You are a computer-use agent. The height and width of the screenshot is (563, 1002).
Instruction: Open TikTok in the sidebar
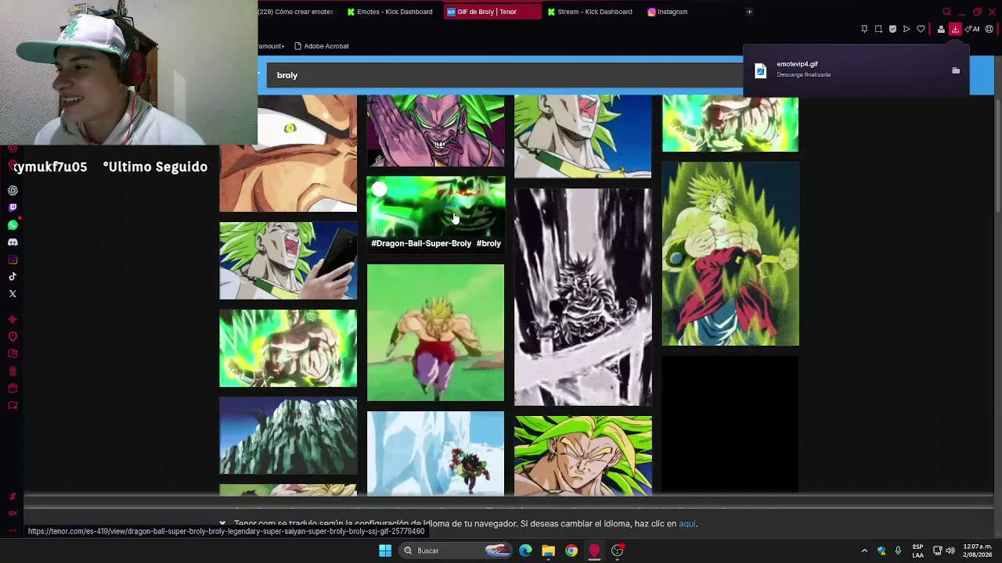(13, 276)
